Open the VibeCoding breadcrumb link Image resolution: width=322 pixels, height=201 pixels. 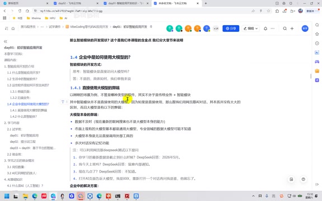[x=87, y=27]
